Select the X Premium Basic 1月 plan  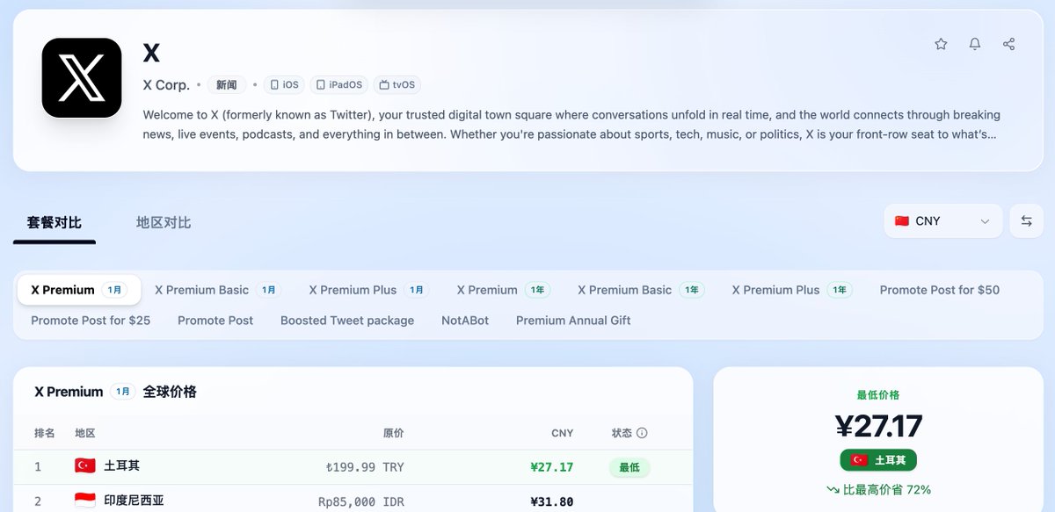tap(218, 290)
